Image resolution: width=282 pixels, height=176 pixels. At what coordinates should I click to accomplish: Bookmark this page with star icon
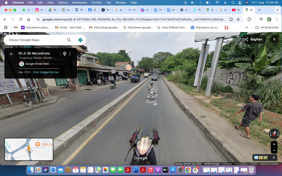(x=238, y=19)
